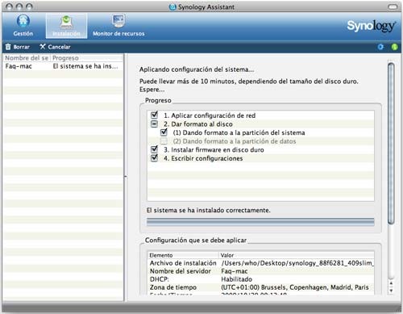Open settings via blue gear icon
This screenshot has height=314, width=403.
tap(380, 47)
